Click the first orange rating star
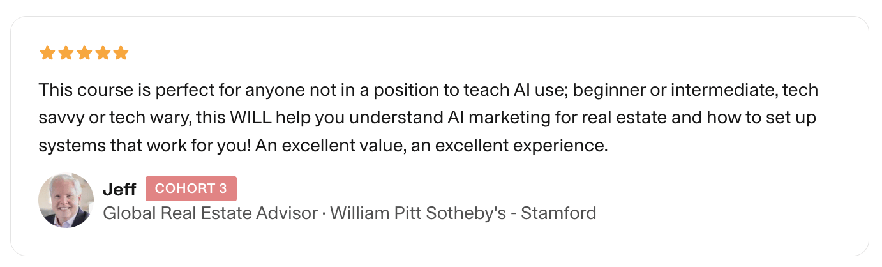Screen dimensions: 882x267 (x=47, y=53)
